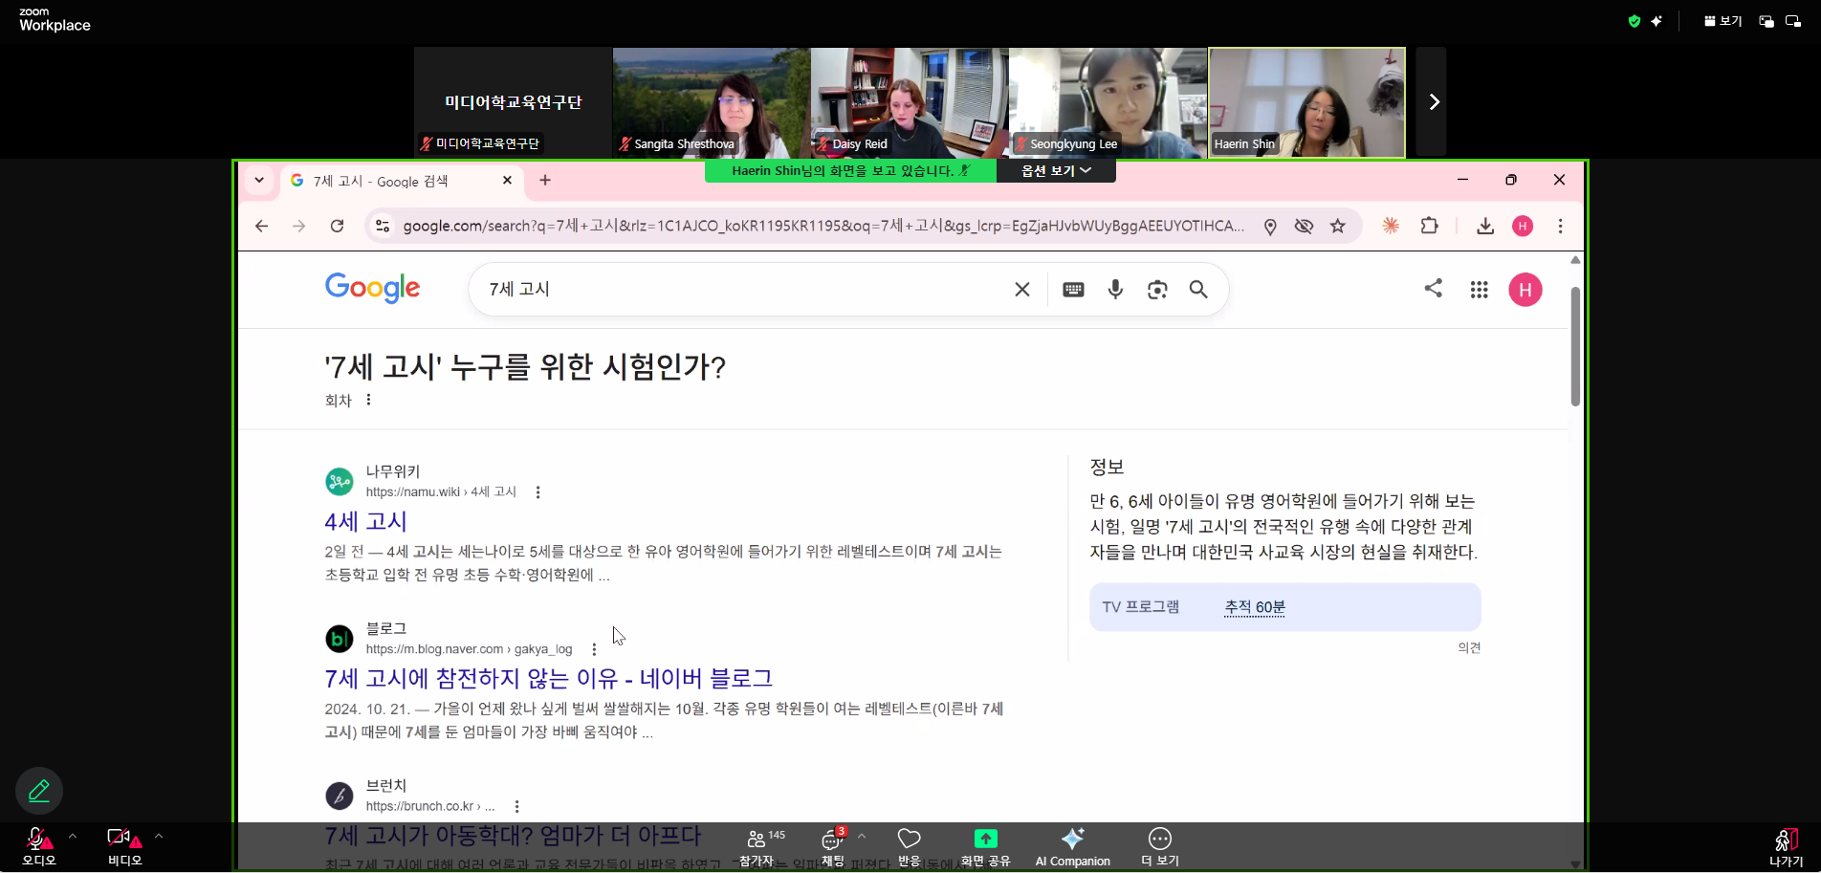Clear the search box text

click(x=1021, y=290)
